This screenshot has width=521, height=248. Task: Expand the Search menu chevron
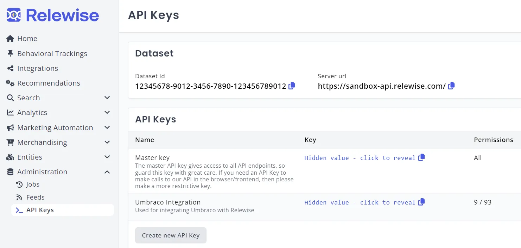(x=107, y=98)
